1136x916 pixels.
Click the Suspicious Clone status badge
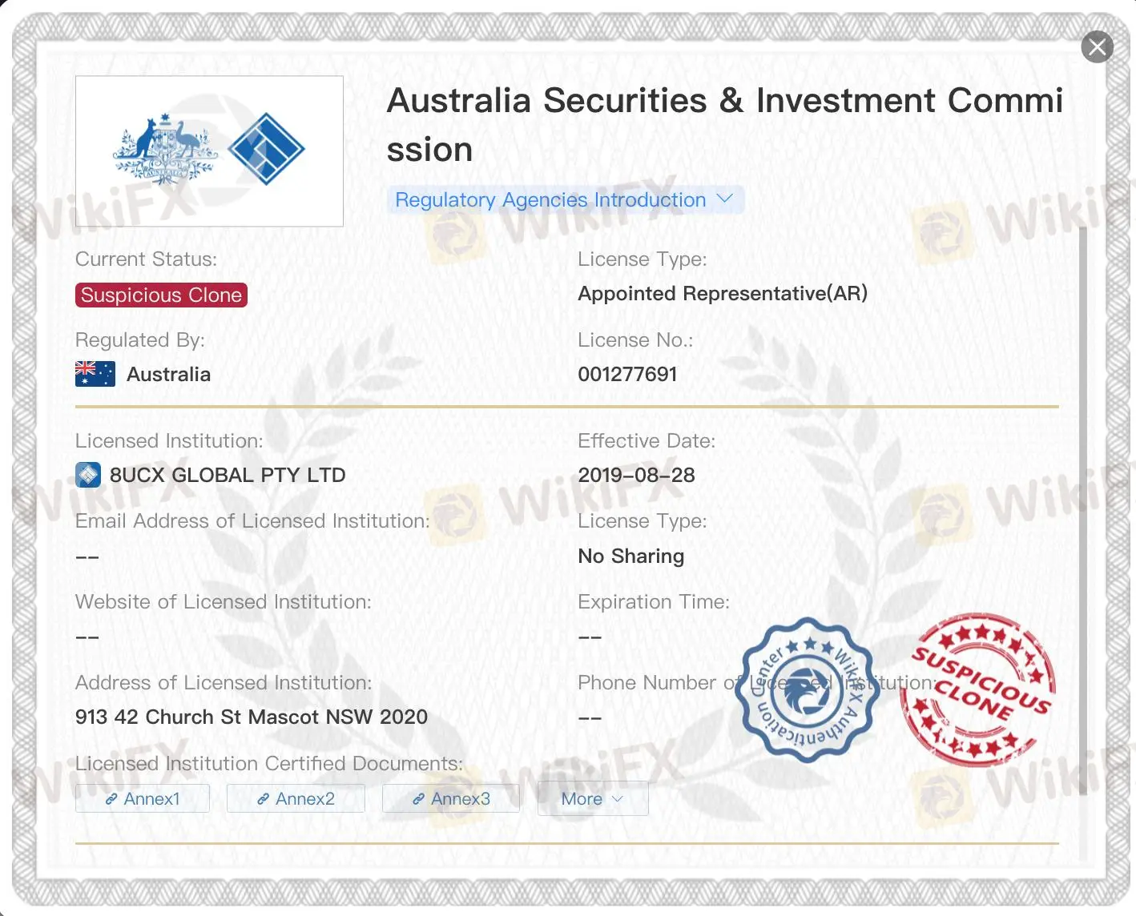click(x=161, y=295)
